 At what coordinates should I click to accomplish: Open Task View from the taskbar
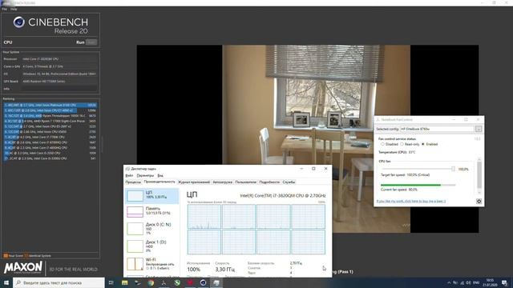111,282
